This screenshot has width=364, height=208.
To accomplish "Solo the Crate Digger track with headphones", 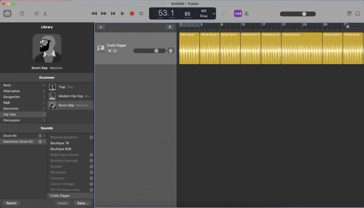I will (x=115, y=51).
